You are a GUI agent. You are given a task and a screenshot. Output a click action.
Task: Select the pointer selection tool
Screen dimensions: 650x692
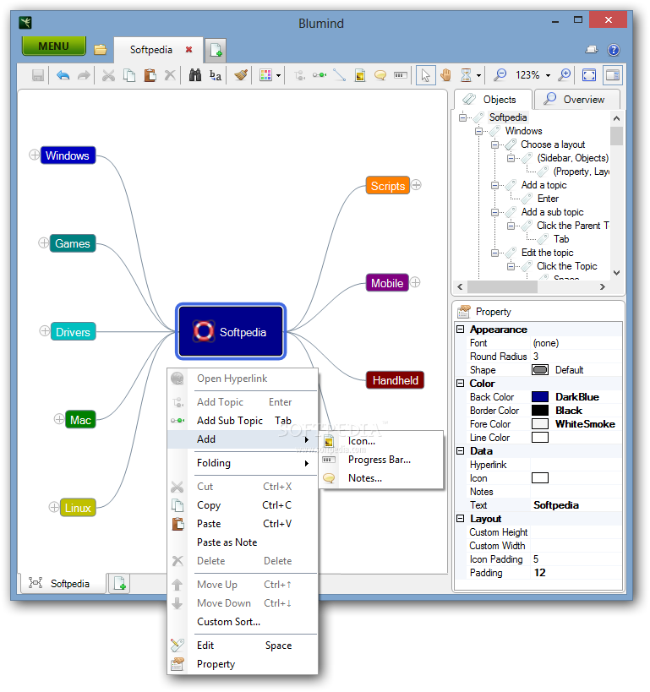426,75
